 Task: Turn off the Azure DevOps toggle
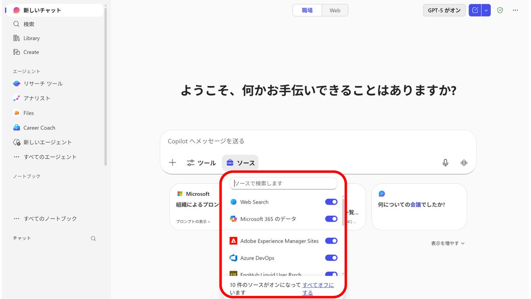331,258
